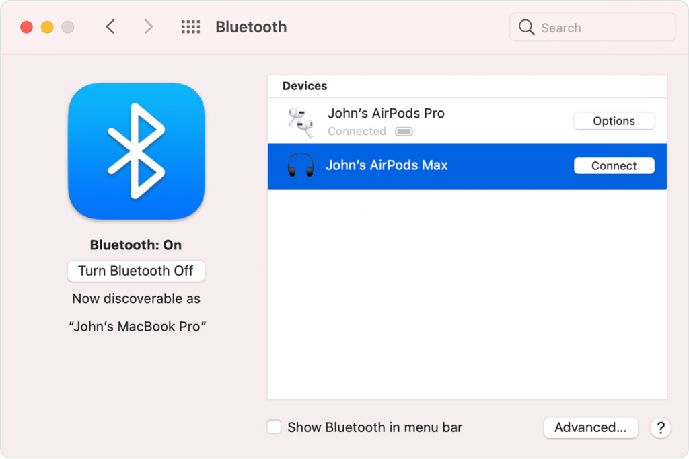The image size is (689, 459).
Task: Click the Connected status under AirPods Pro
Action: [357, 132]
